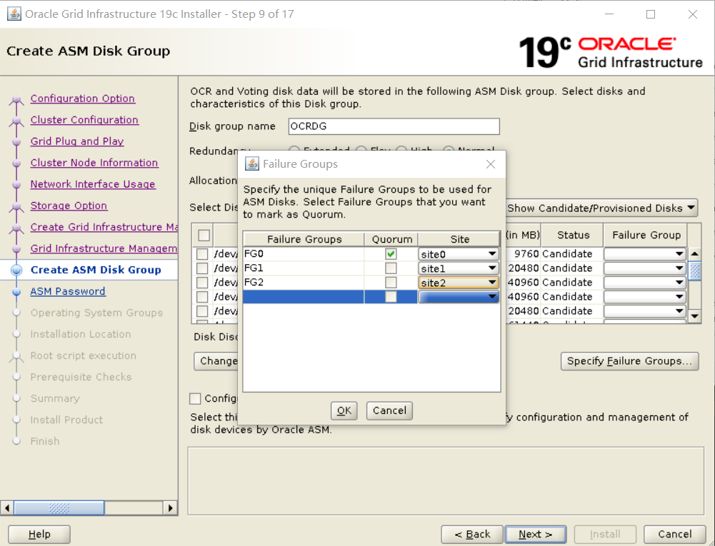Check the first 20480 MB candidate disk row
Viewport: 715px width, 546px height.
(x=202, y=268)
